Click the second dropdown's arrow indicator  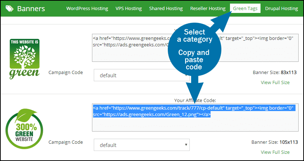pos(186,145)
